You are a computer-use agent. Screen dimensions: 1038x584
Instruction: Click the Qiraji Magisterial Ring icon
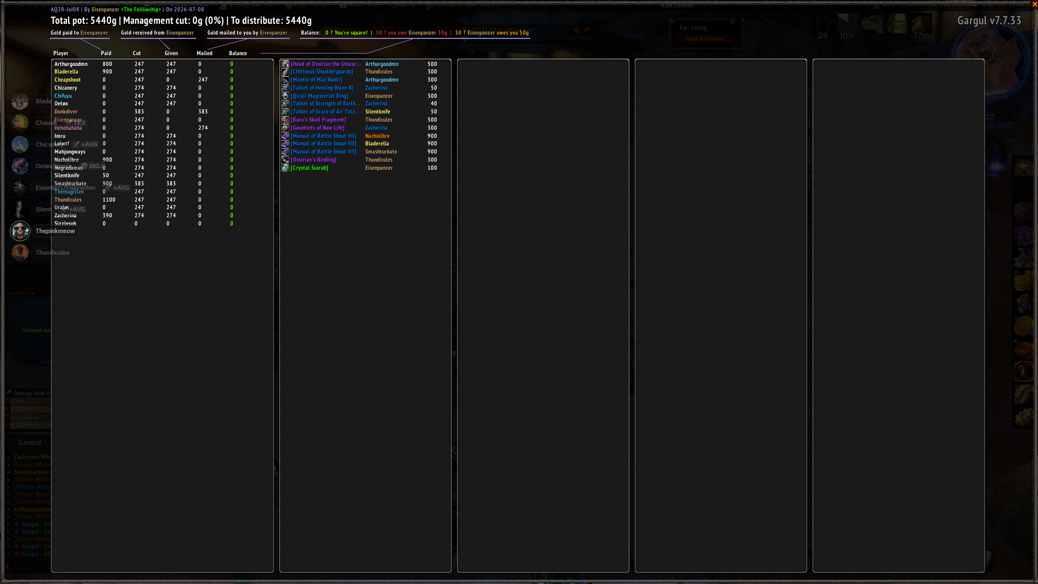(285, 96)
